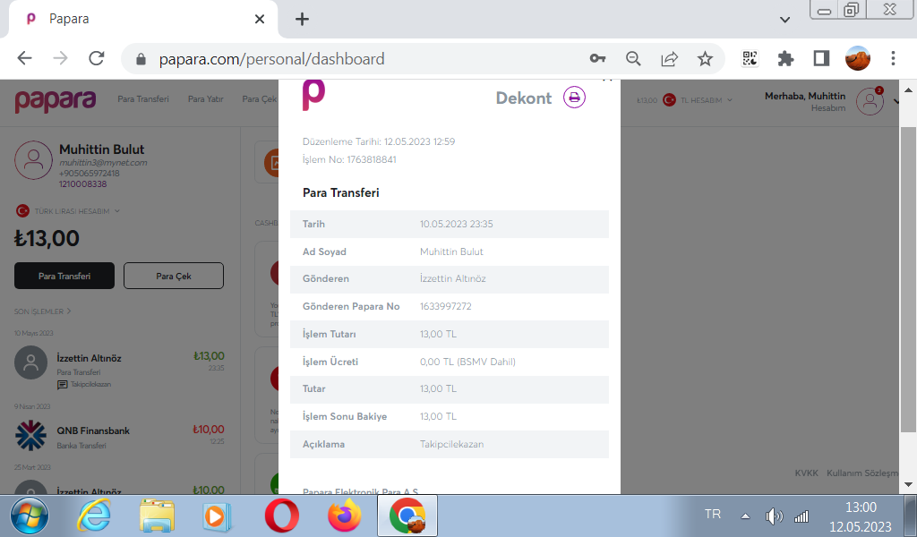Click the Muhittin Bulut profile avatar in sidebar

33,159
